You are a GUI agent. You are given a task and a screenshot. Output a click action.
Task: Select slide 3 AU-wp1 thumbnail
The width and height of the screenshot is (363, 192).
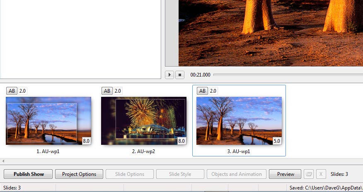tap(239, 121)
